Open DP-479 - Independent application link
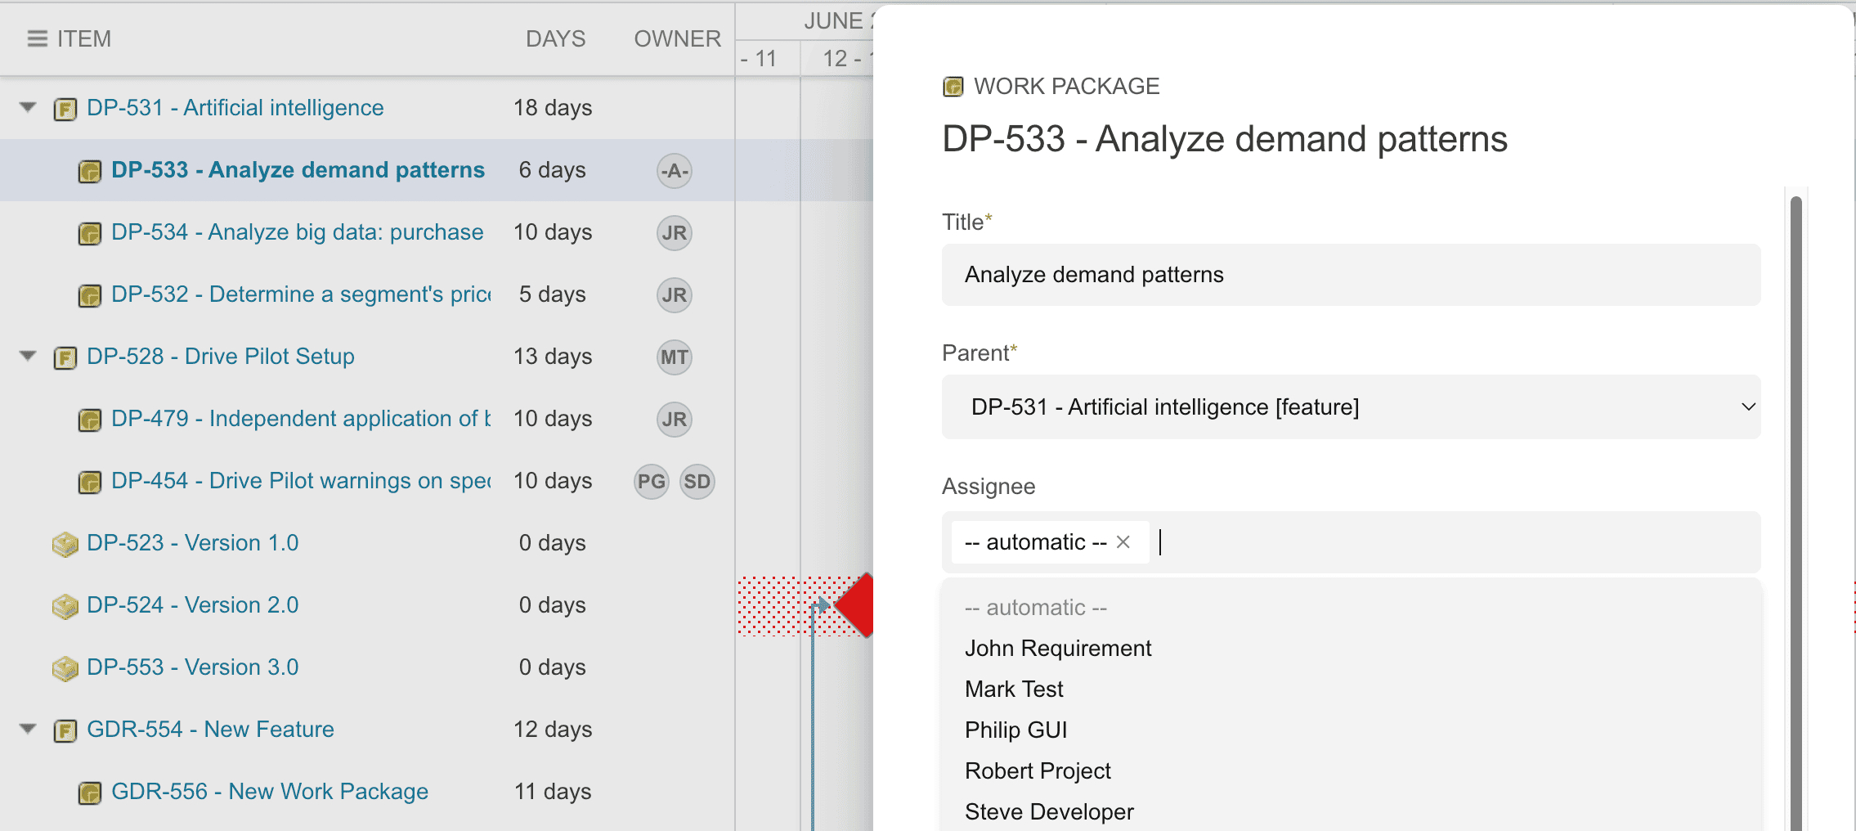Screen dimensions: 1856x831 coord(301,419)
